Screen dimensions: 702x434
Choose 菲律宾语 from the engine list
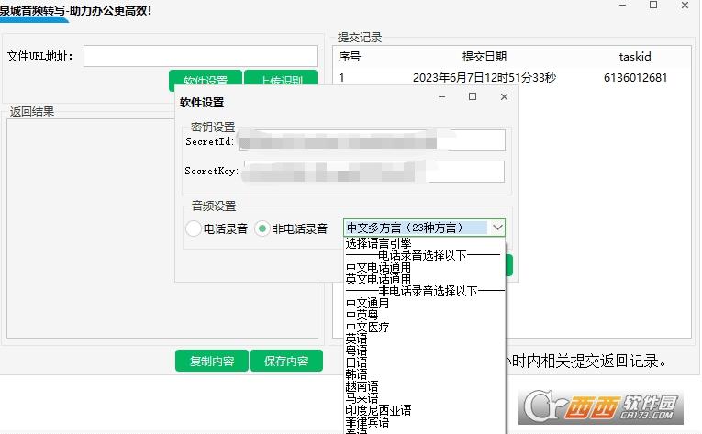point(368,422)
